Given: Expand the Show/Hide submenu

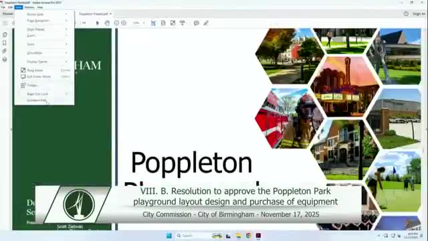Looking at the screenshot, I should pyautogui.click(x=44, y=53).
